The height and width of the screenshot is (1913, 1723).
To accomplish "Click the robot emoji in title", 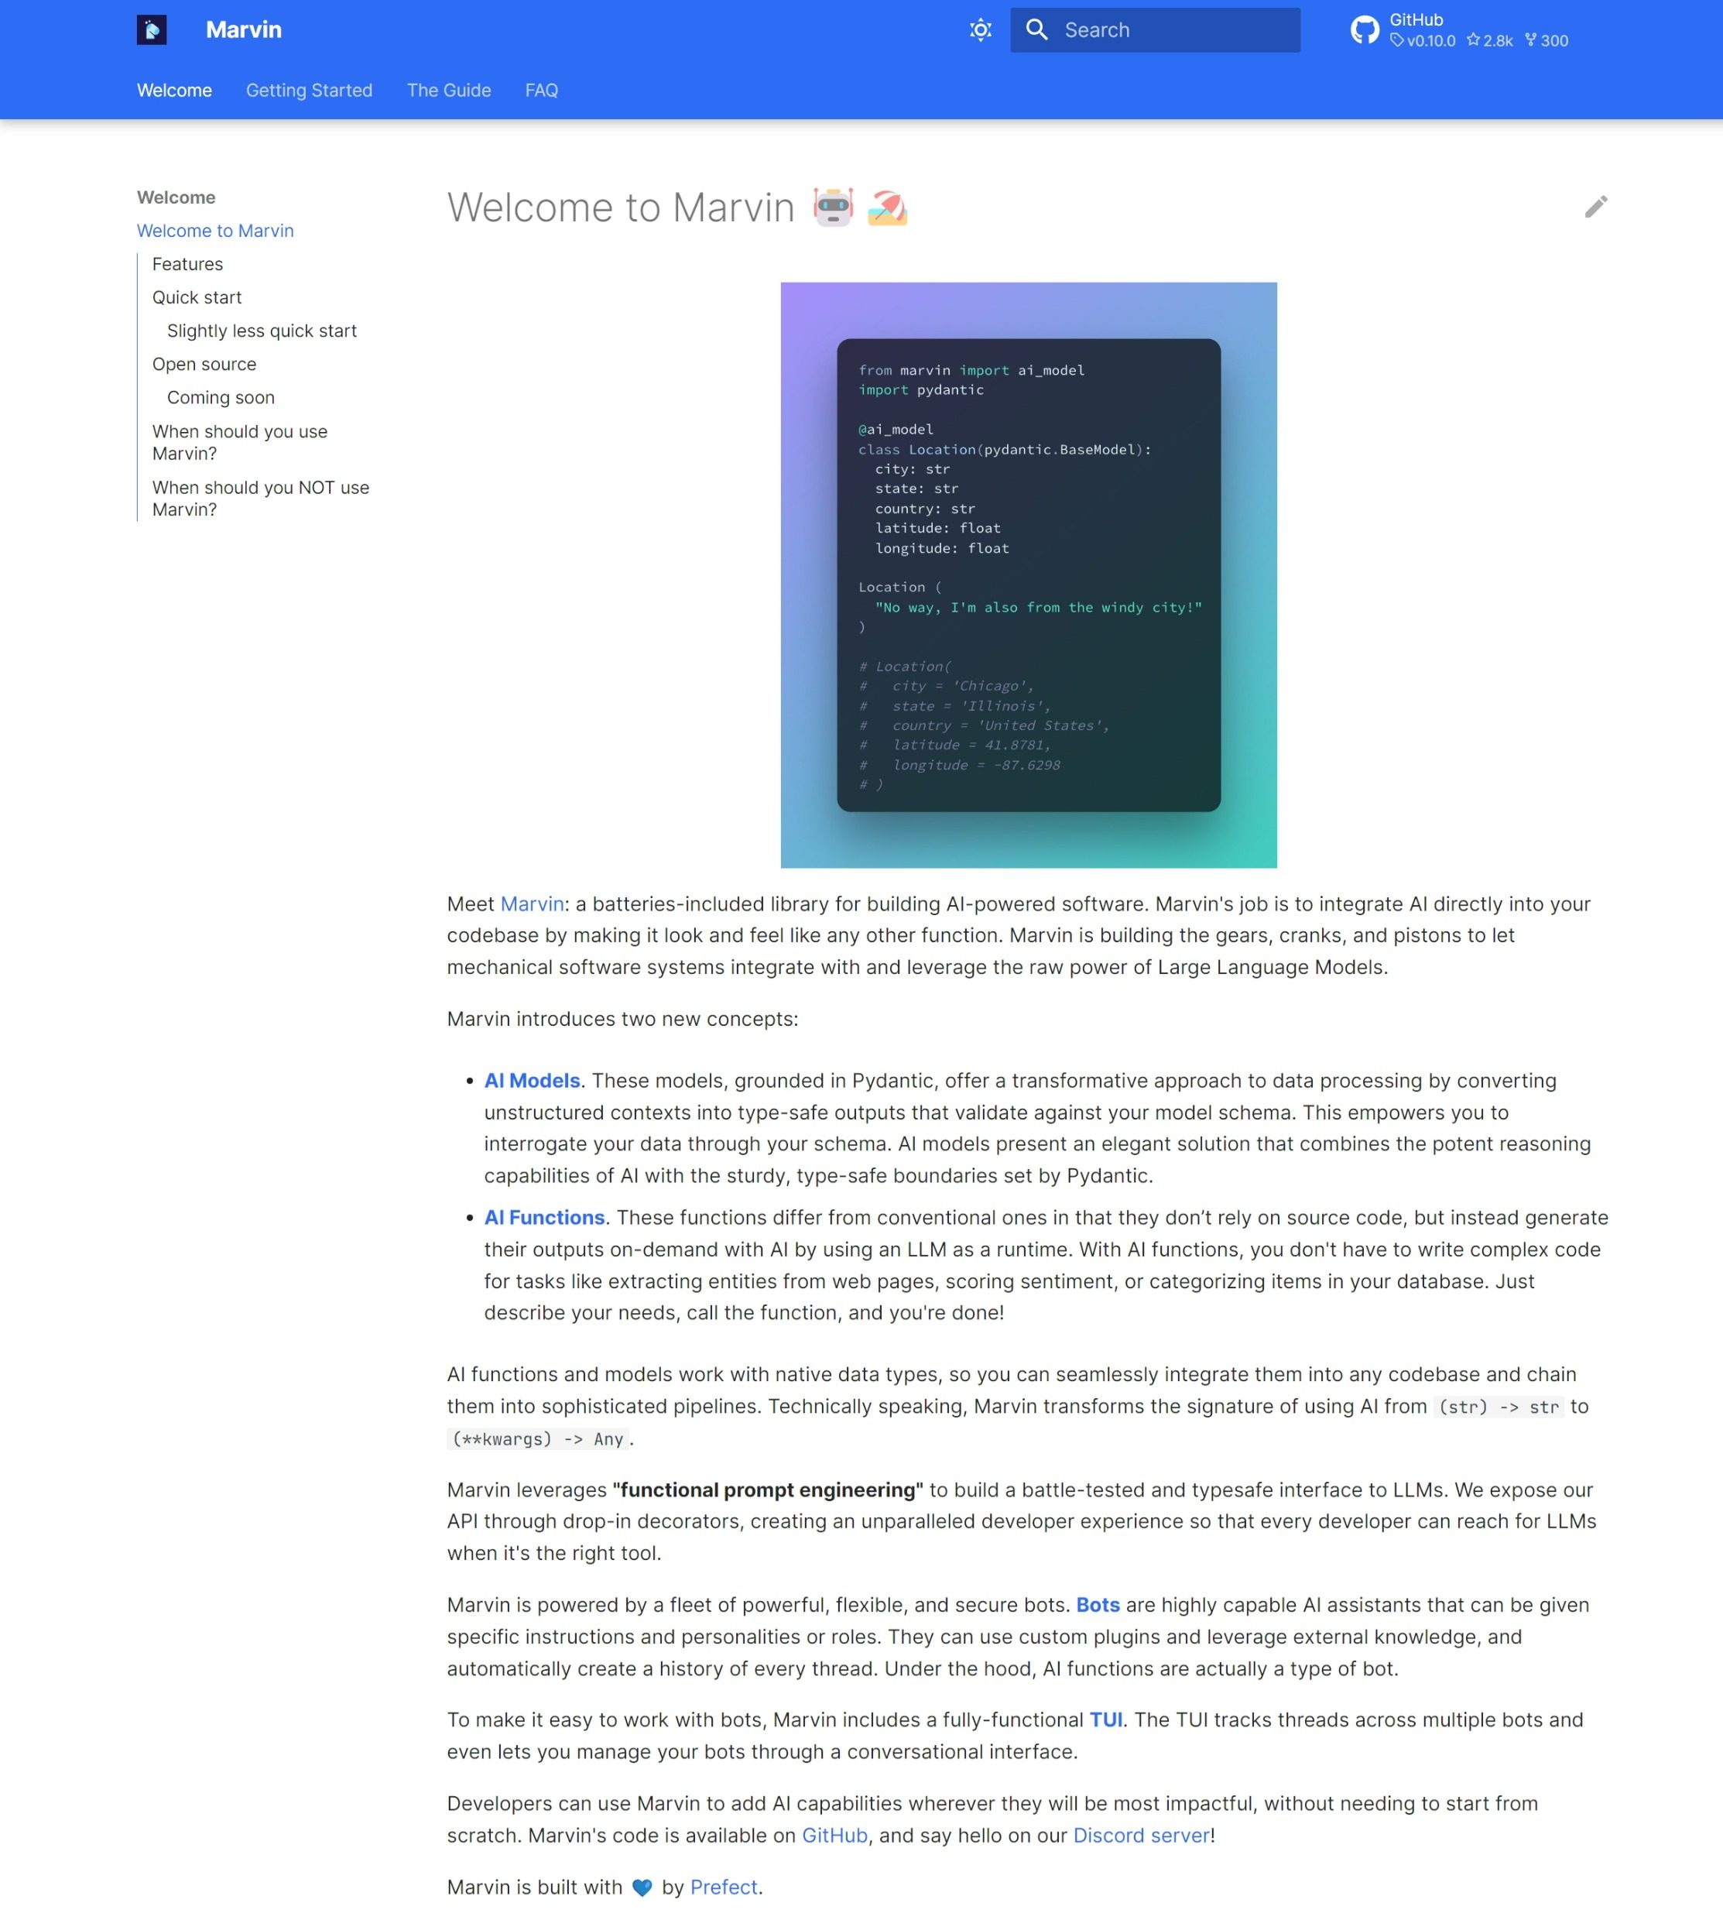I will point(833,207).
